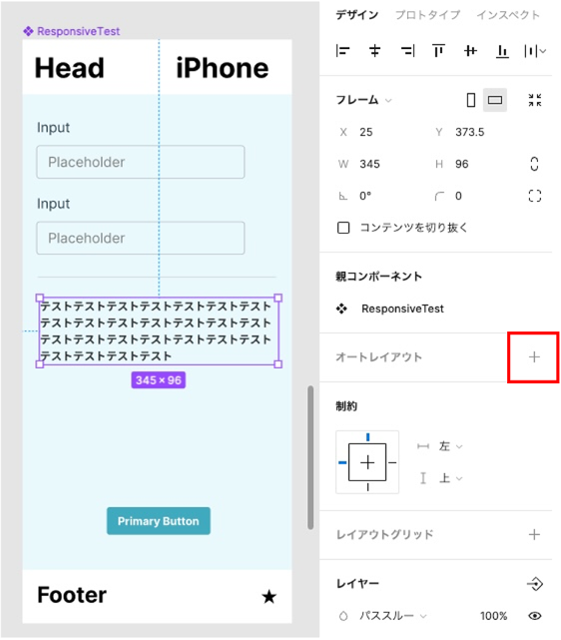
Task: Switch to the インスペクト tab
Action: point(508,15)
